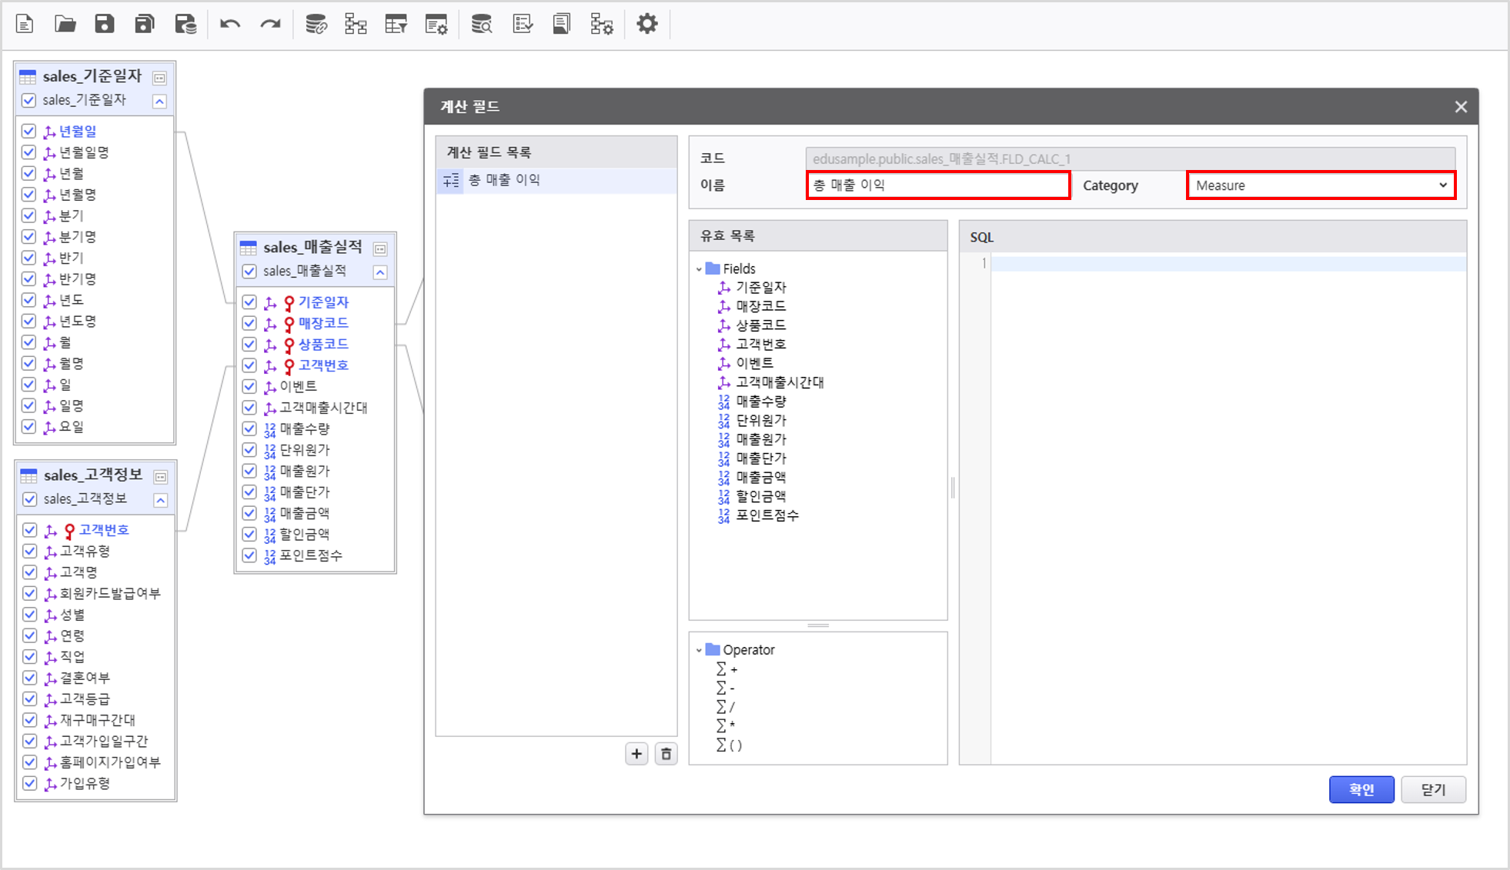Screen dimensions: 1510x870
Task: Click the Open folder toolbar icon
Action: pyautogui.click(x=65, y=24)
